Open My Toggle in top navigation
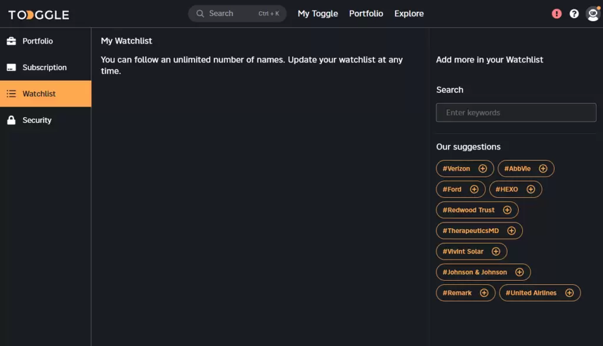This screenshot has height=346, width=603. (317, 14)
